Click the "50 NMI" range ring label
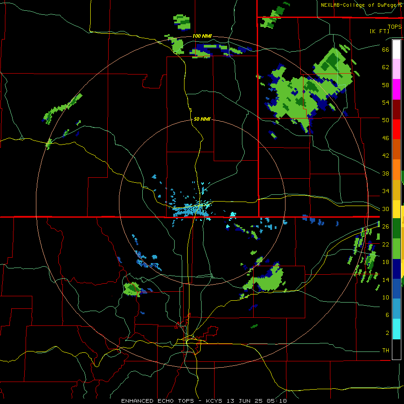Viewport: 404px width, 404px height. [x=202, y=119]
